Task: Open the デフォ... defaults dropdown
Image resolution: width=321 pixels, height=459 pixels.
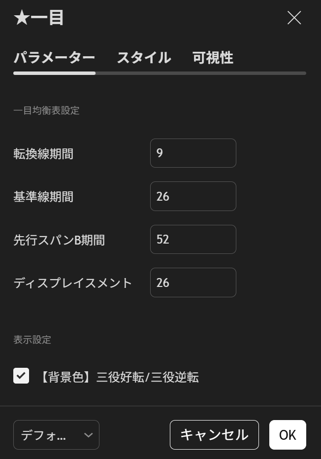Action: tap(56, 435)
